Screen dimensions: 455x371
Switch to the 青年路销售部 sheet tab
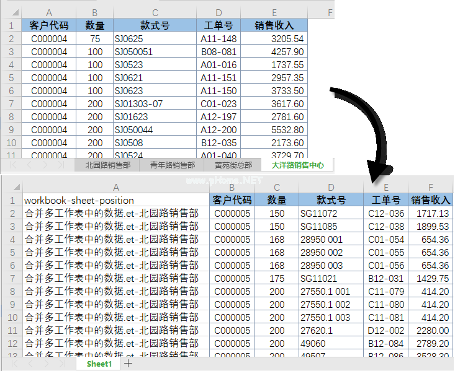coord(172,165)
